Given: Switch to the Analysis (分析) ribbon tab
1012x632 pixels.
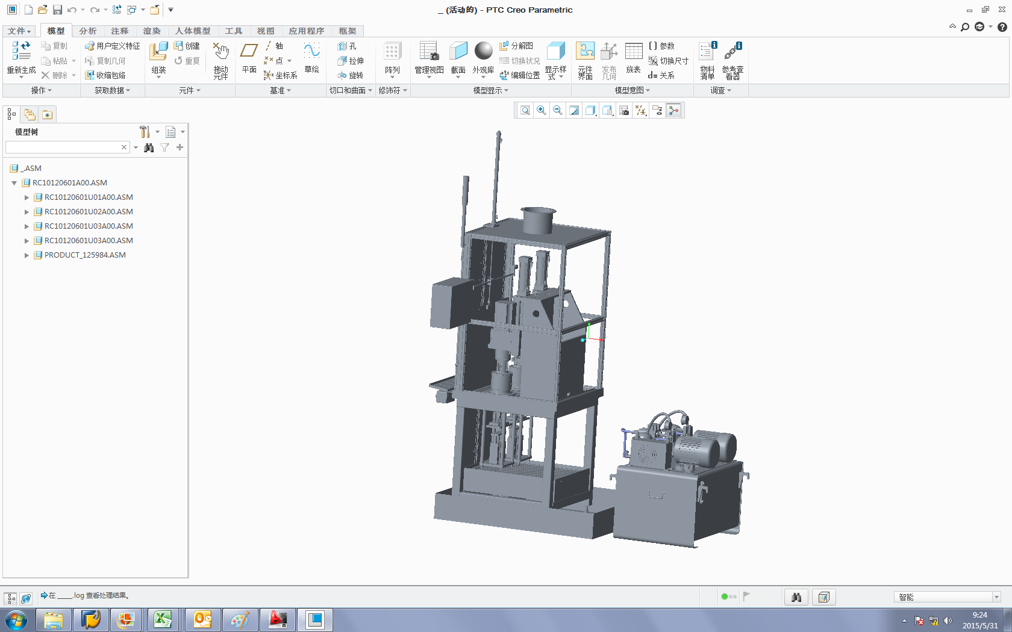Looking at the screenshot, I should 87,31.
